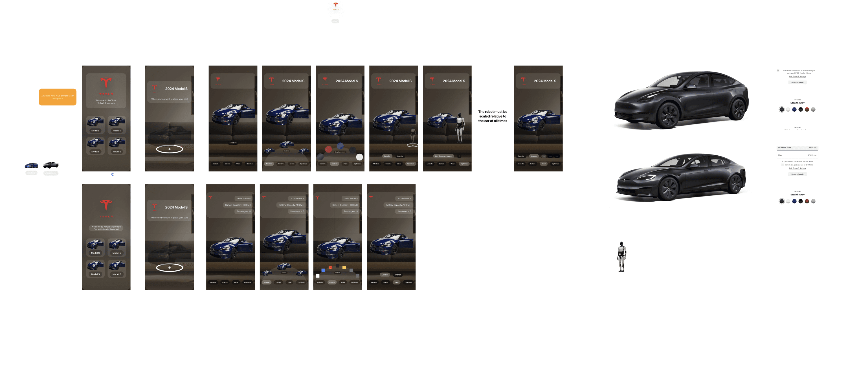This screenshot has width=848, height=366.
Task: Select the standalone Optimus robot image
Action: 621,257
